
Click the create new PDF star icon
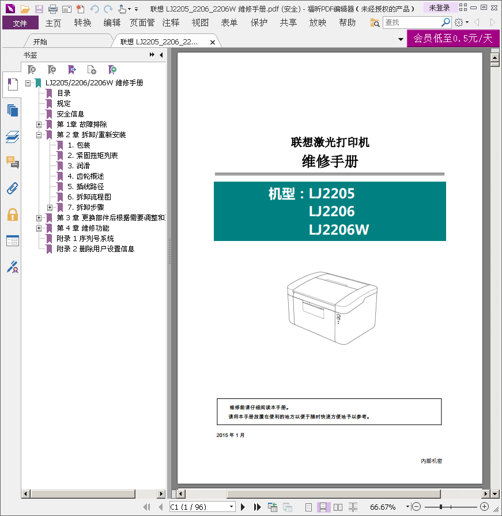coord(80,9)
